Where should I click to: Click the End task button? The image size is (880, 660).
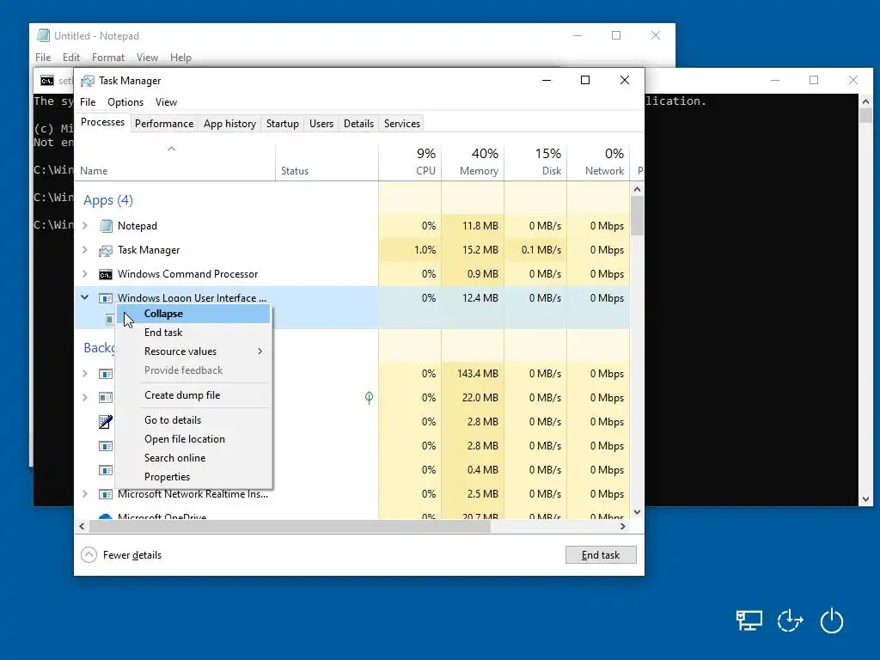point(601,555)
